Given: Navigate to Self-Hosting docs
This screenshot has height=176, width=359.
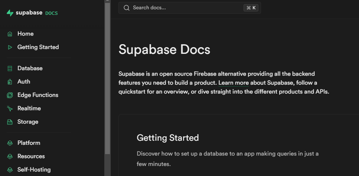Looking at the screenshot, I should [x=34, y=170].
